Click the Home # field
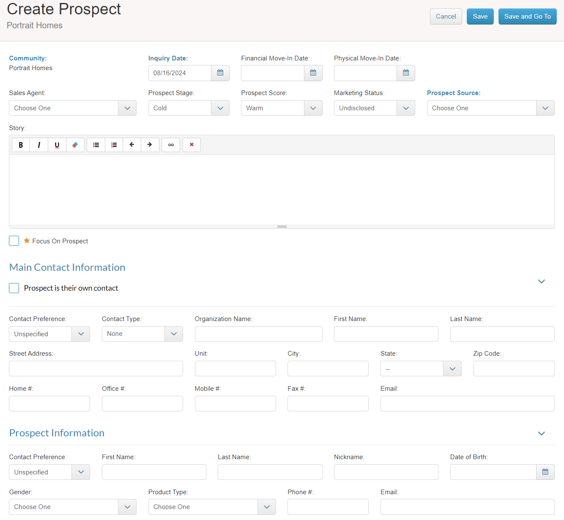This screenshot has width=564, height=520. point(49,404)
